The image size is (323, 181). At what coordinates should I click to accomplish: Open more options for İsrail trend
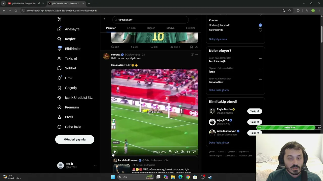(260, 69)
